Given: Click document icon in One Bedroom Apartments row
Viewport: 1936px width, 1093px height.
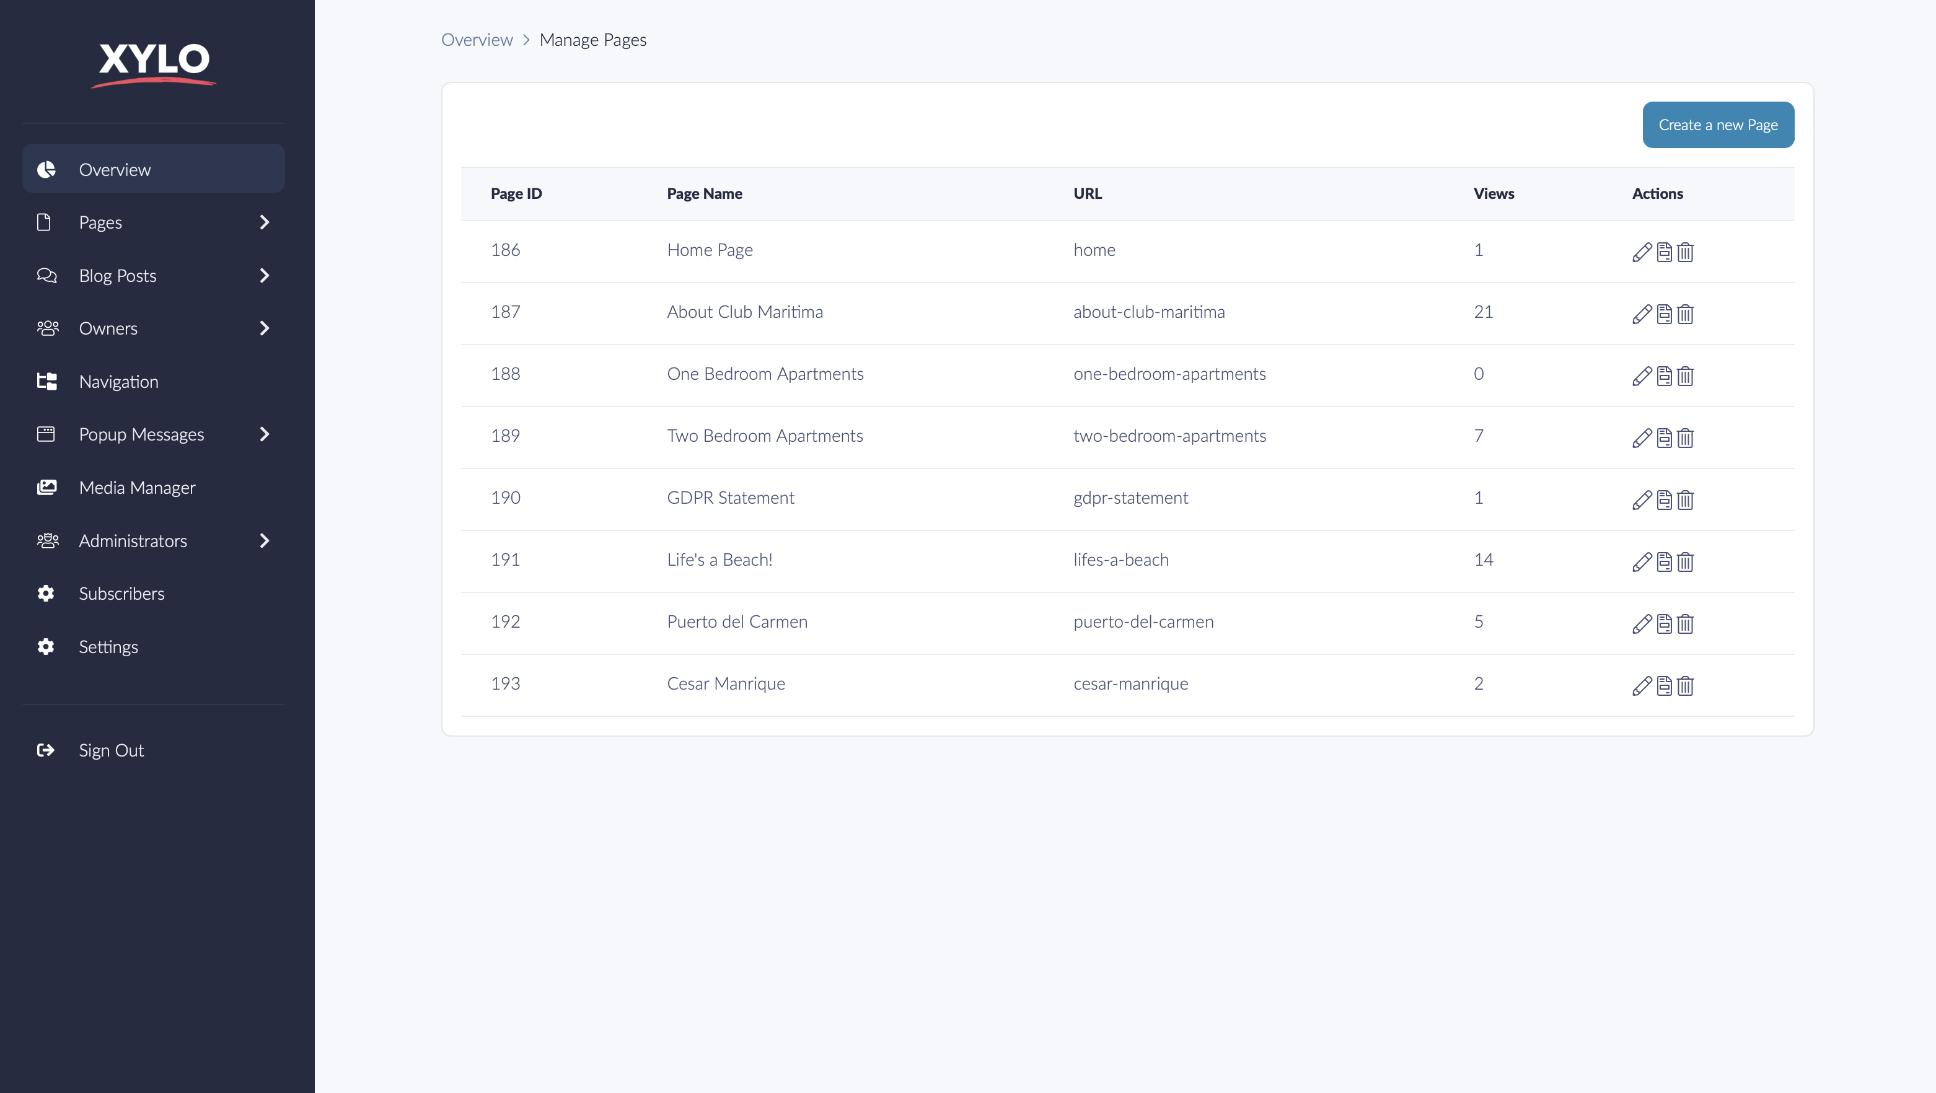Looking at the screenshot, I should pos(1665,375).
